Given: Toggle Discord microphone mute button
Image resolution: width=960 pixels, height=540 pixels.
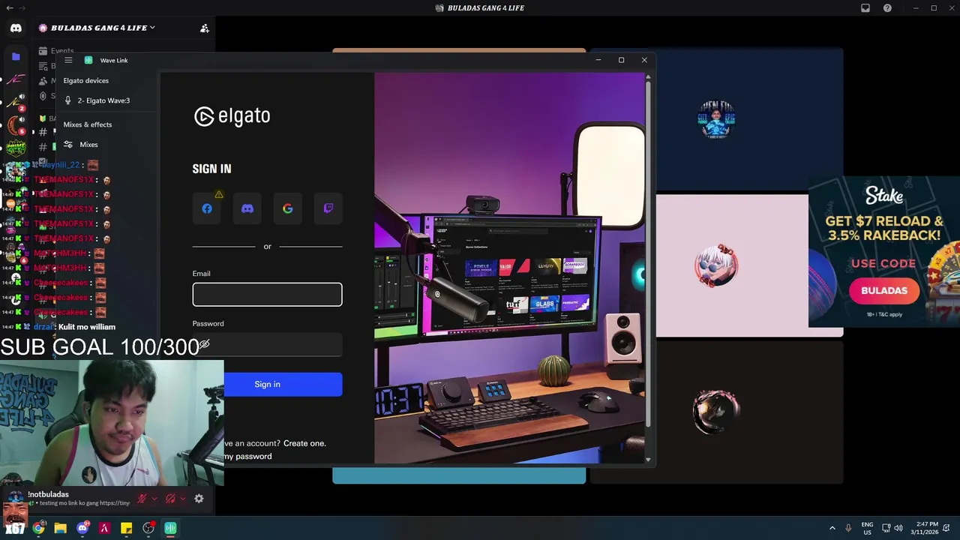Looking at the screenshot, I should click(142, 499).
